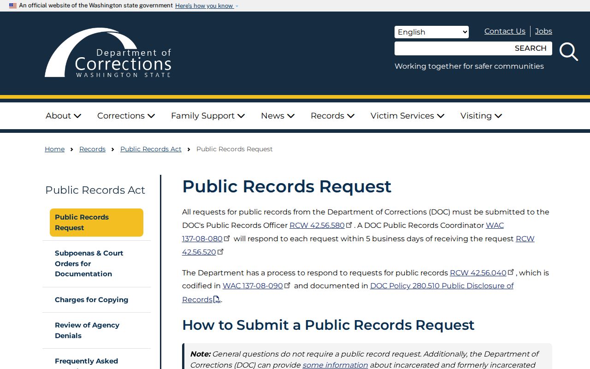
Task: Open Review of Agency Denials sidebar item
Action: click(96, 330)
